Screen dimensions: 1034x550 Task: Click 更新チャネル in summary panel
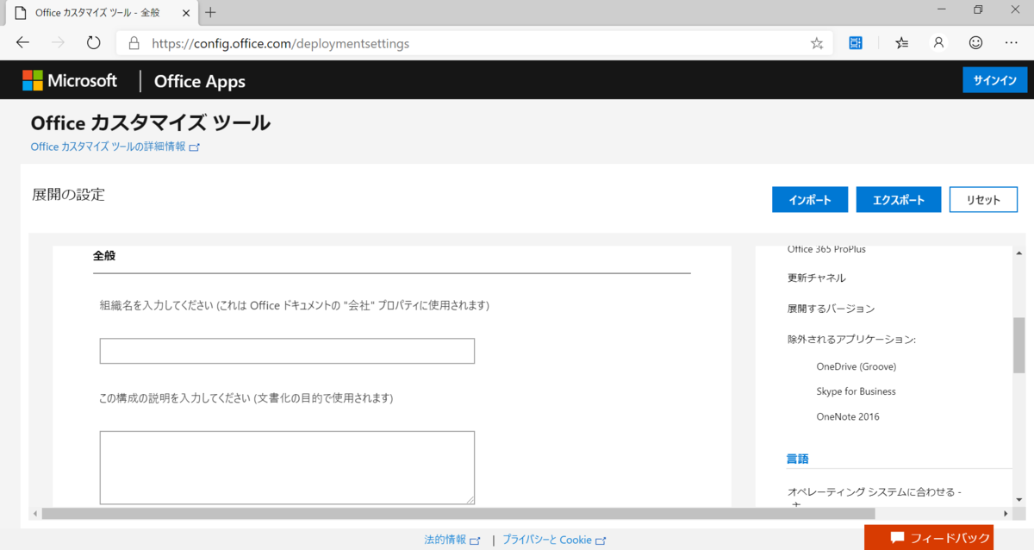point(816,278)
